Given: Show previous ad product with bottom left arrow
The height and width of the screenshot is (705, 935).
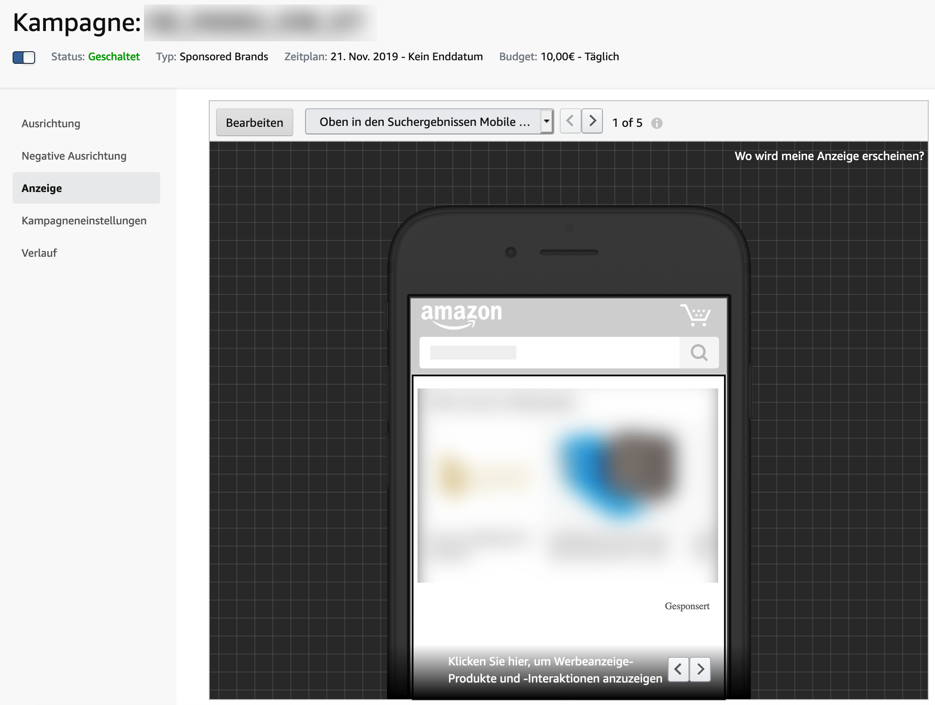Looking at the screenshot, I should 679,669.
